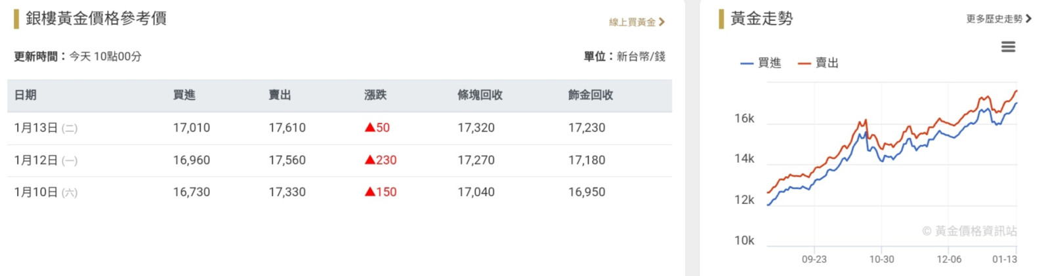
Task: Click the 漲跌 column header
Action: coord(375,95)
